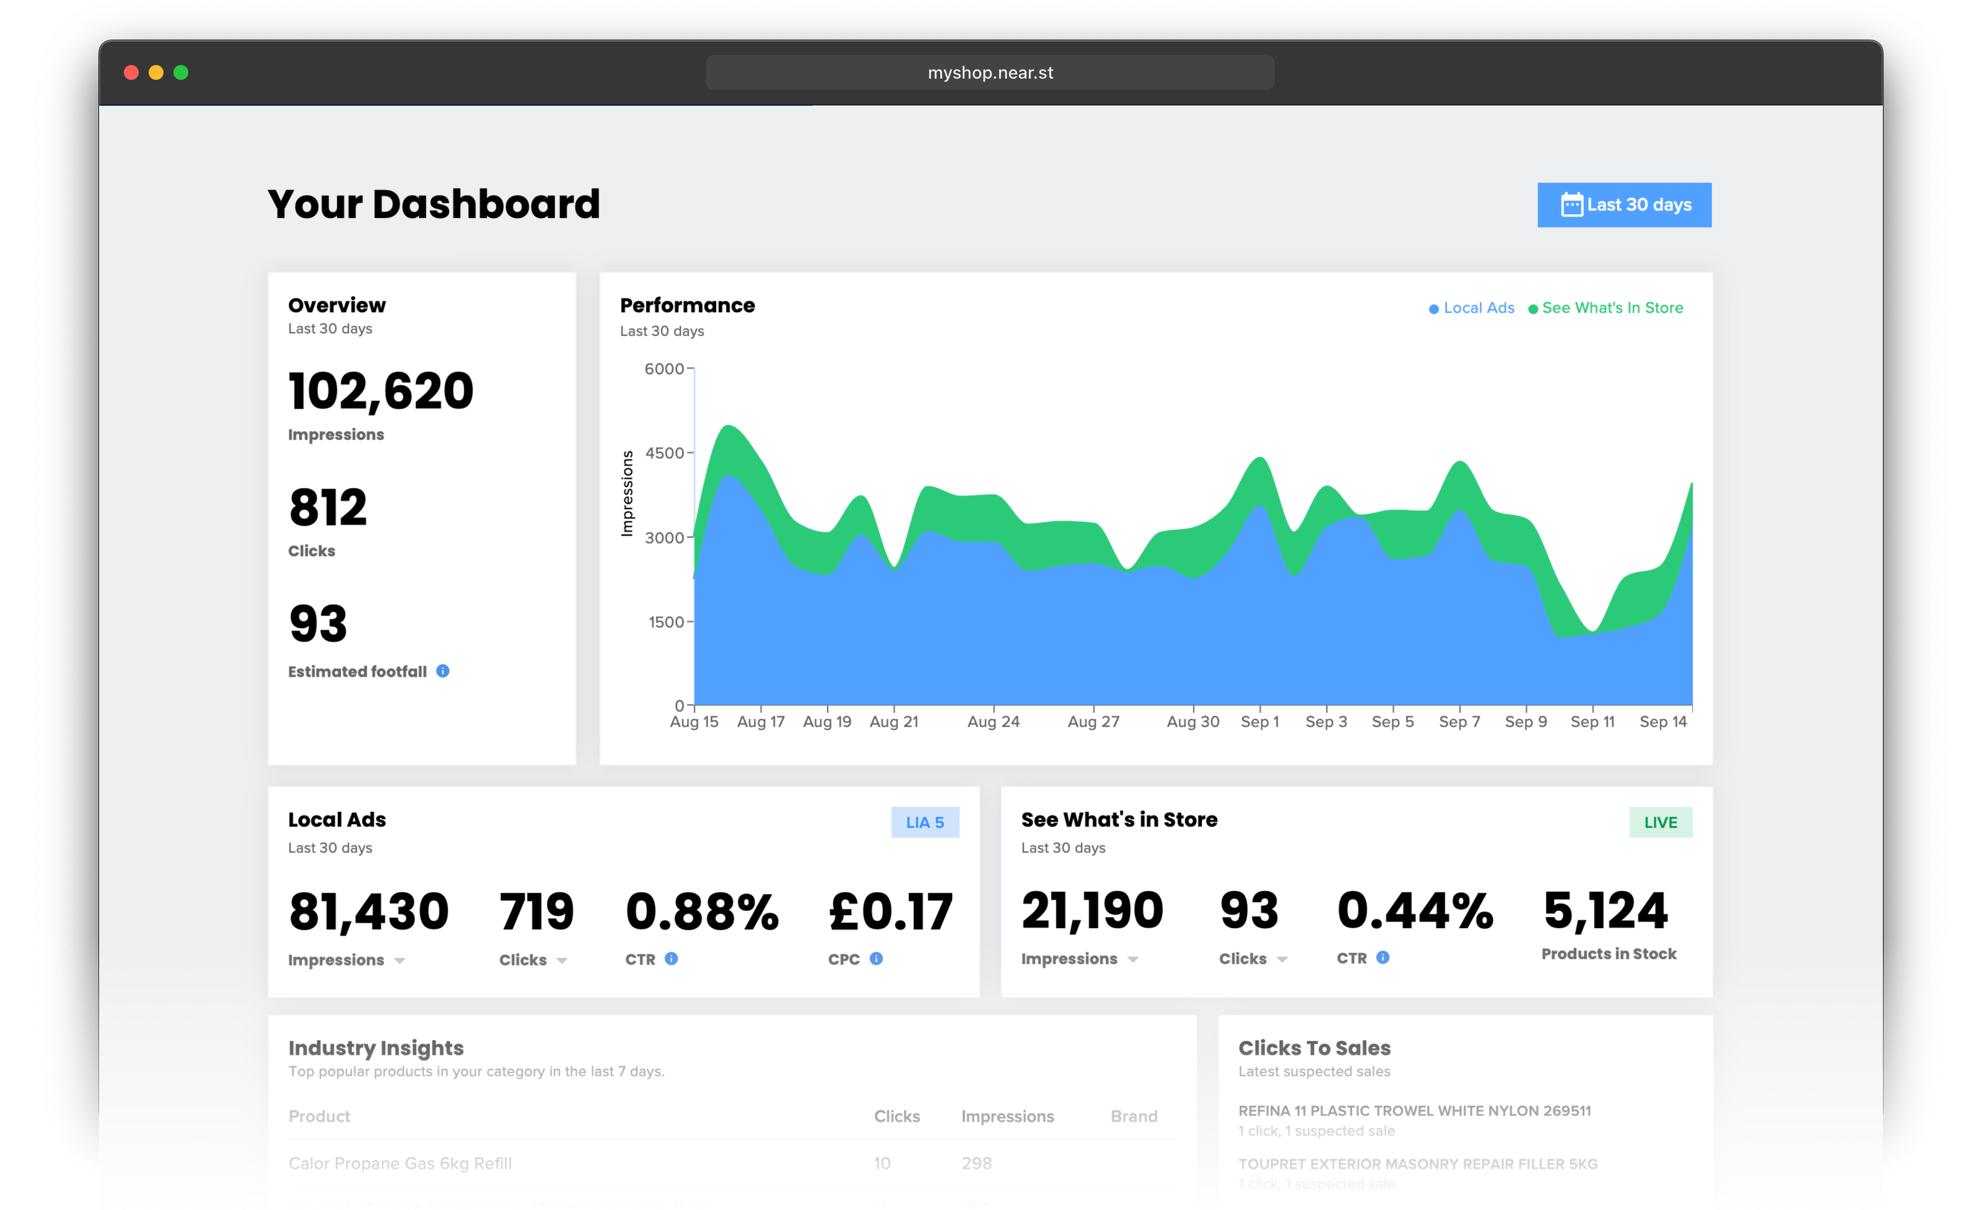Click the 21,190 impressions value
Screen dimensions: 1982x1210
[1091, 910]
